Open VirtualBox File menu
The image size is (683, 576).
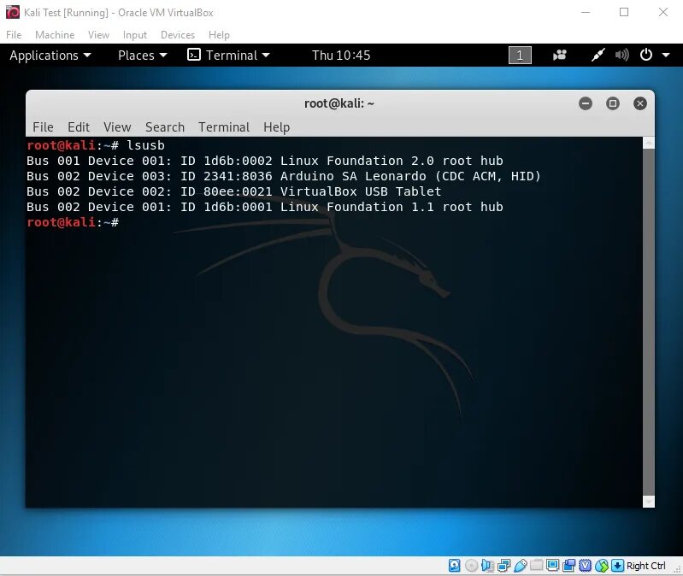click(x=14, y=35)
